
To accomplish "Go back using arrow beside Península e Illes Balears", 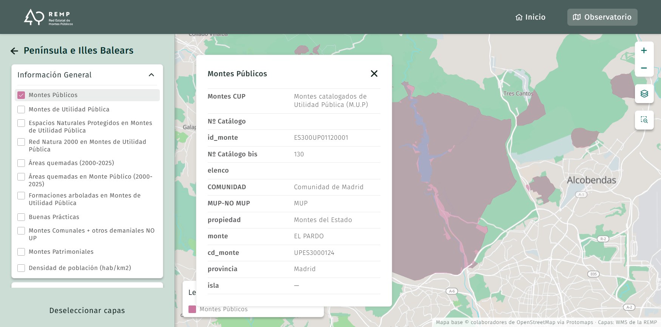I will point(14,51).
